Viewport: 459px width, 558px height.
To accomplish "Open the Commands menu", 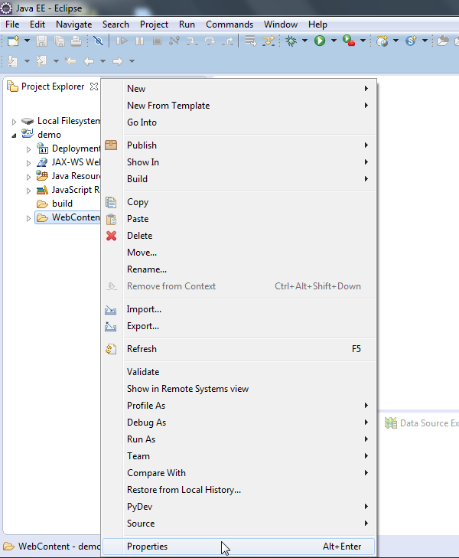I will coord(229,24).
